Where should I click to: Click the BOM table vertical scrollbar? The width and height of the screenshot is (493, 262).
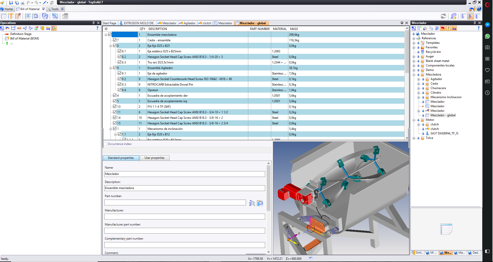(x=407, y=83)
